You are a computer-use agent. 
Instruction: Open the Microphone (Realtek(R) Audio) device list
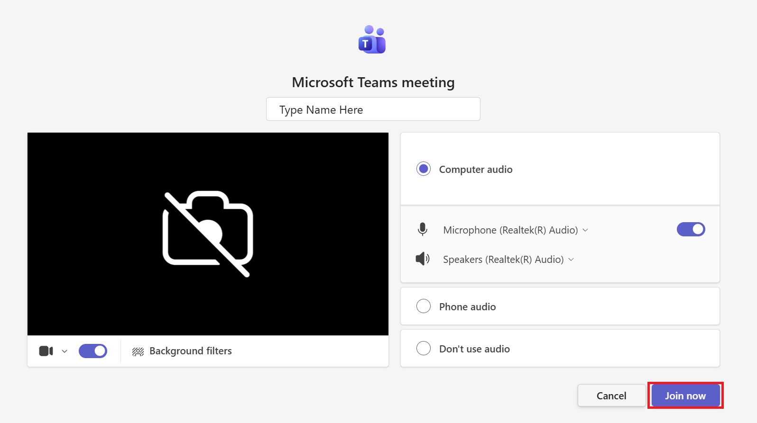510,230
